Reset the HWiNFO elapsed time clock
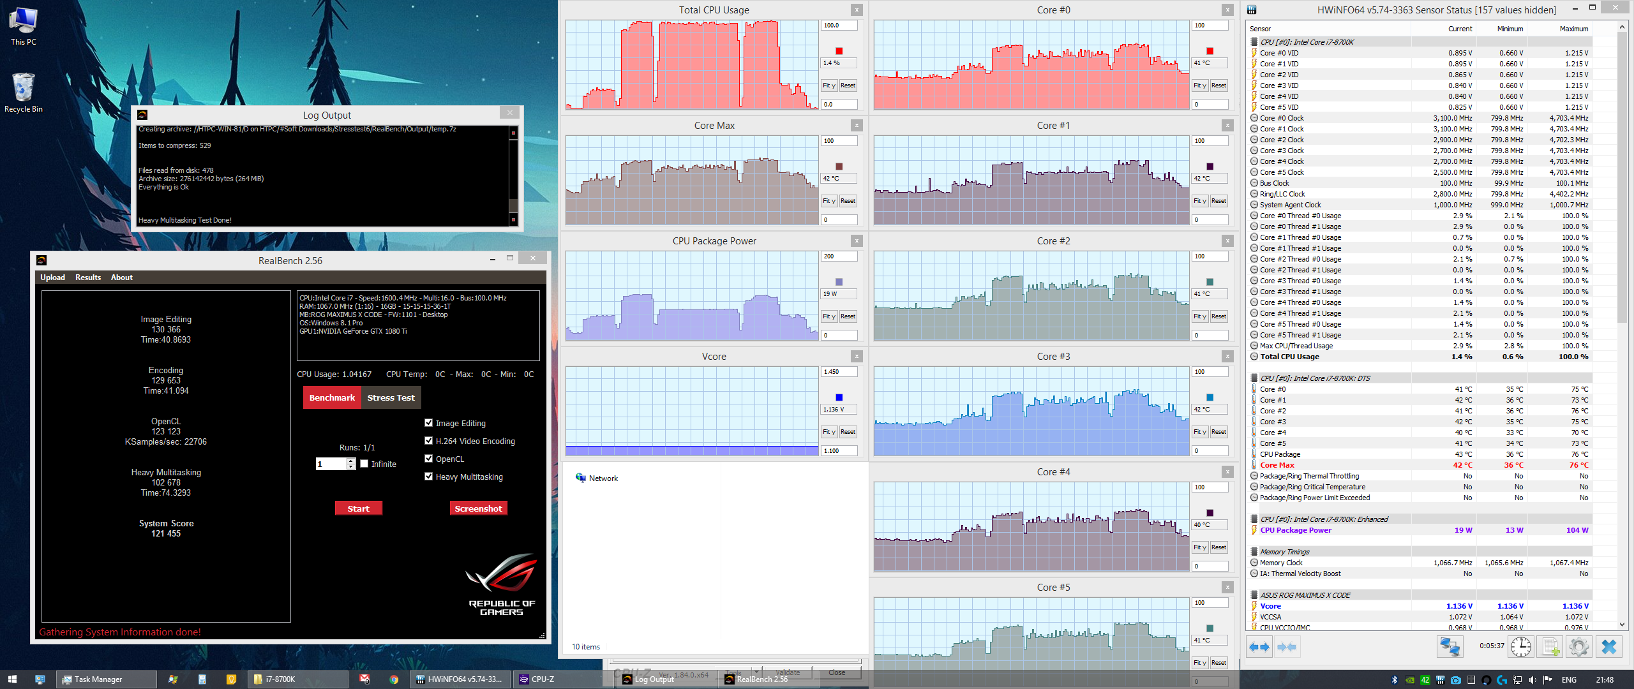 (x=1521, y=647)
